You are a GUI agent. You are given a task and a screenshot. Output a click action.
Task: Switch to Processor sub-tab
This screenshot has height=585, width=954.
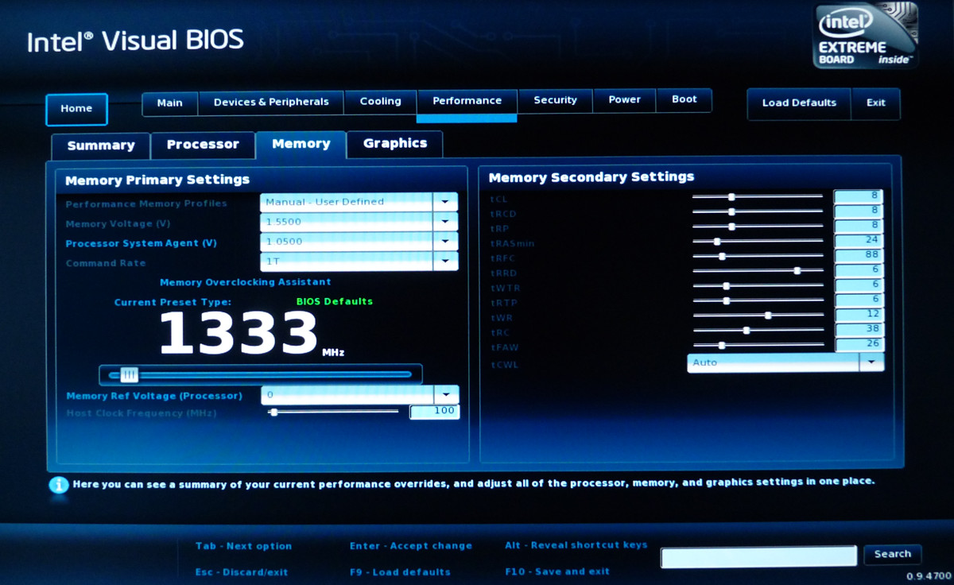click(203, 145)
